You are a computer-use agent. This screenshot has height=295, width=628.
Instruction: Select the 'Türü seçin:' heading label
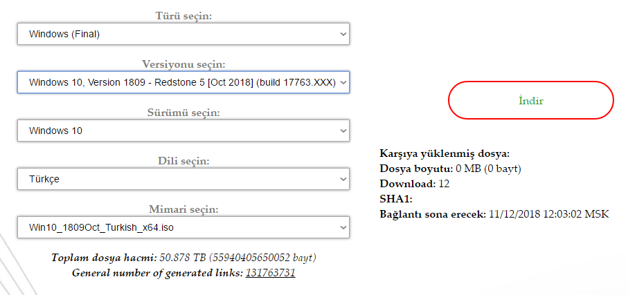point(183,16)
